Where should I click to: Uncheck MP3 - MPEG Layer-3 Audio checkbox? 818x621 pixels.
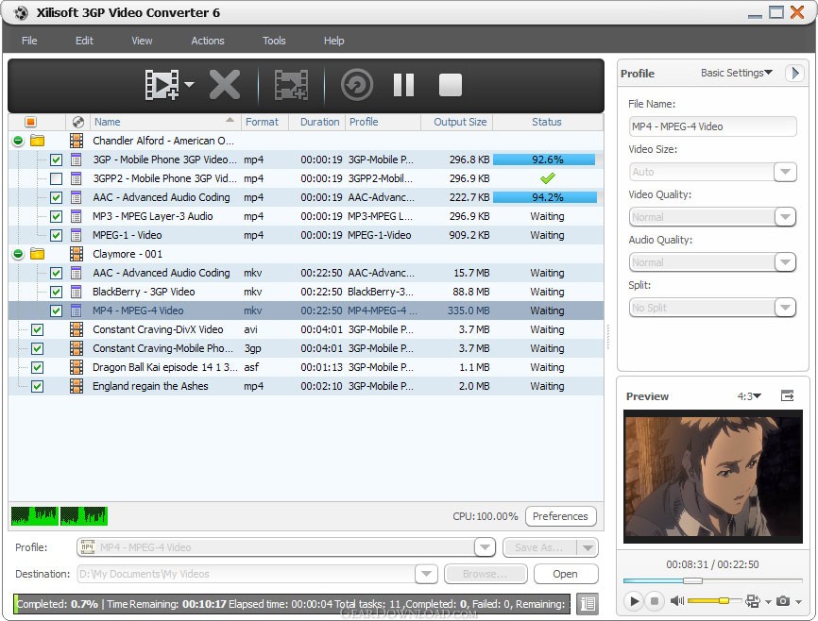(56, 216)
